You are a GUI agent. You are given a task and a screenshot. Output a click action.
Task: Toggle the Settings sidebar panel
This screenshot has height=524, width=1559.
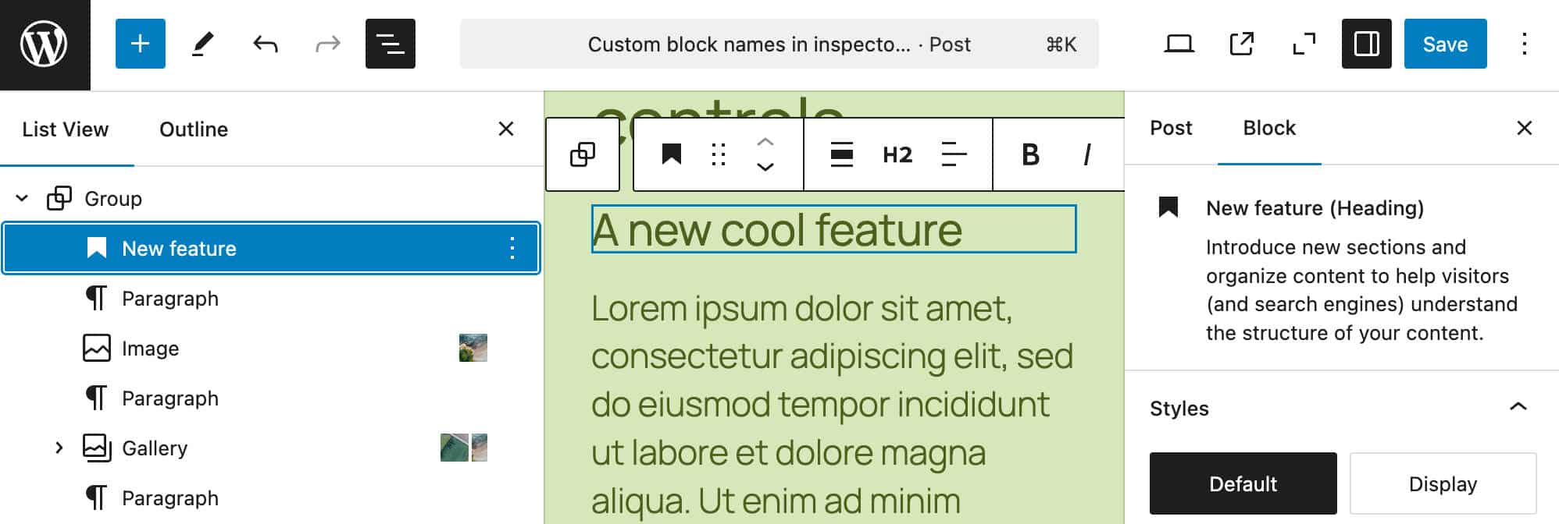click(1366, 44)
